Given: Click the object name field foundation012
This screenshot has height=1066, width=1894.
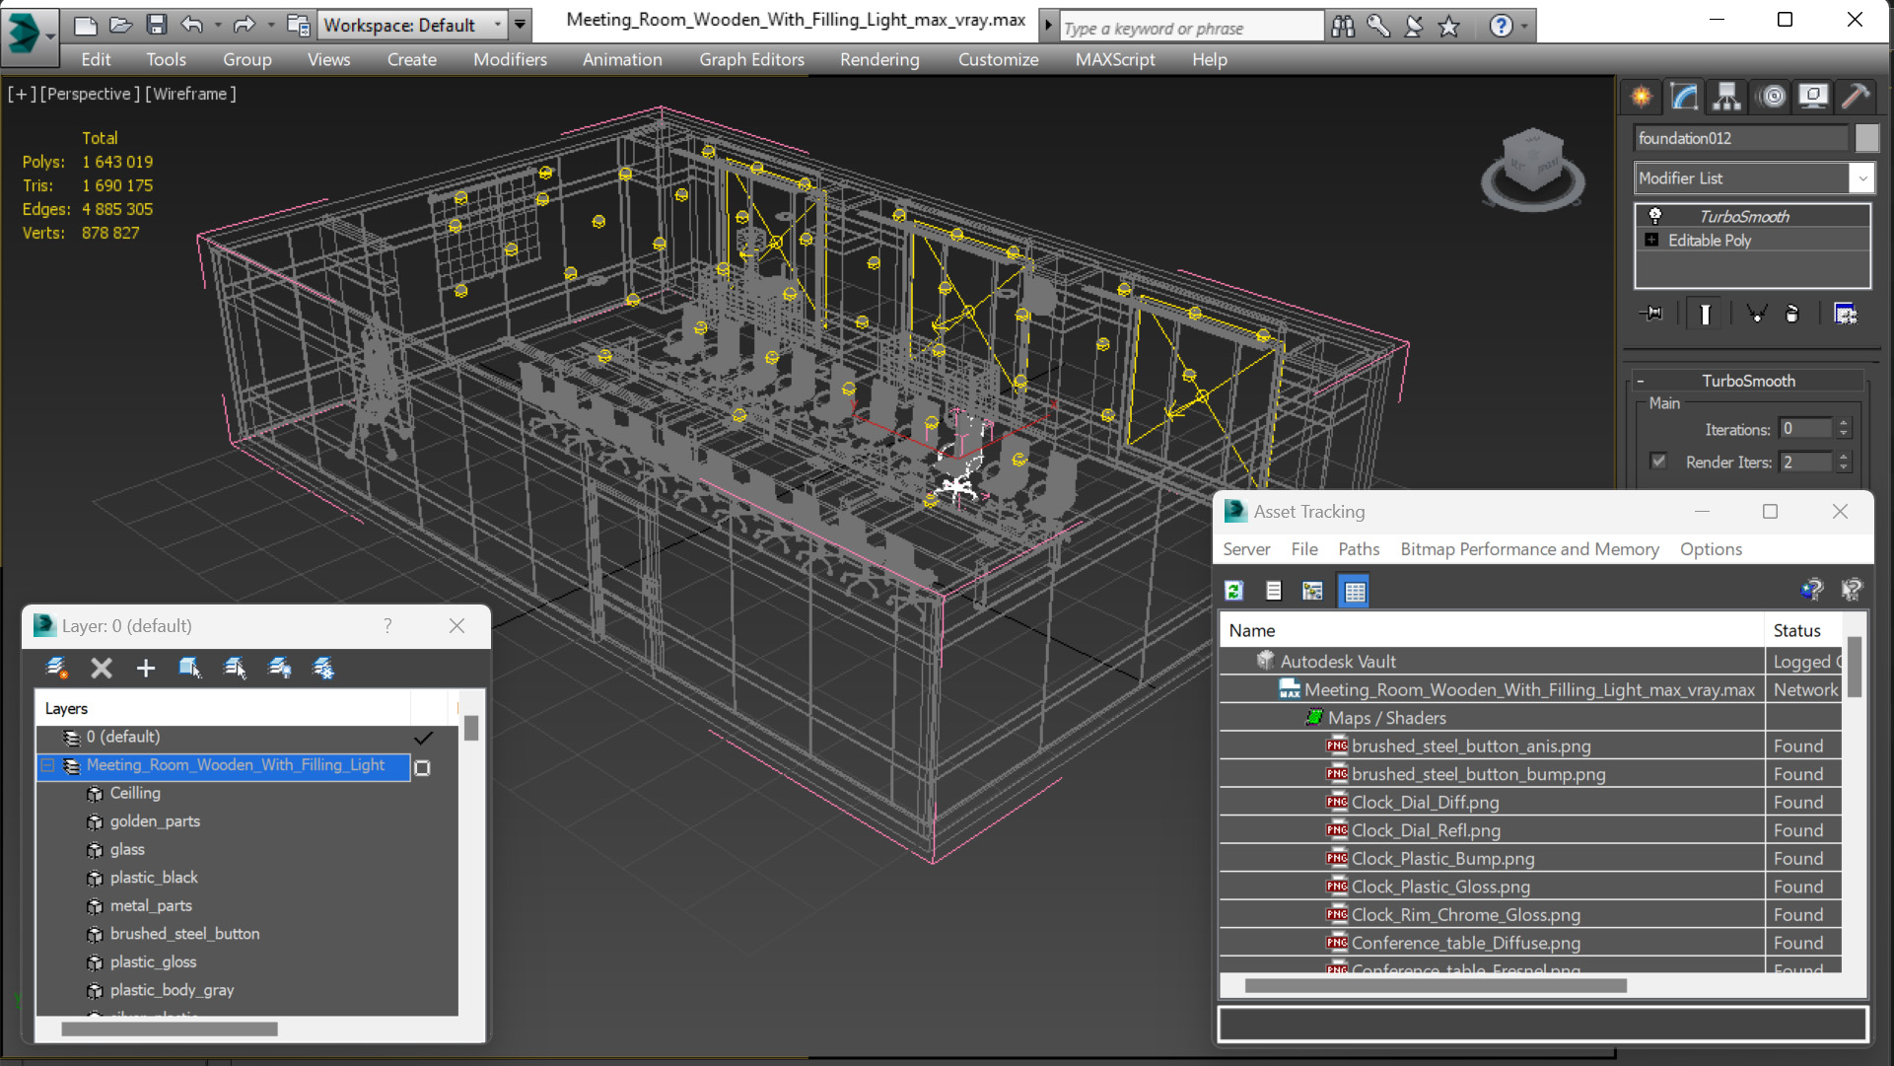Looking at the screenshot, I should (1741, 138).
